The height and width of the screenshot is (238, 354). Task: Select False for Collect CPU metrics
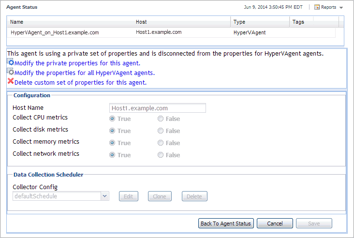(x=161, y=119)
